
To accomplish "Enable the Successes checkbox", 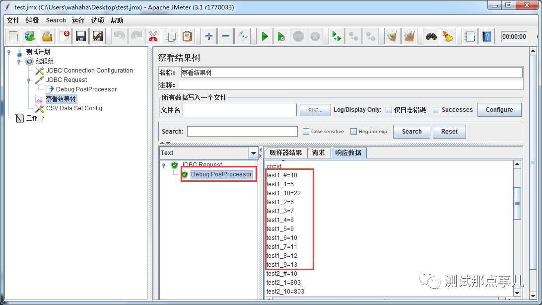I will [436, 110].
